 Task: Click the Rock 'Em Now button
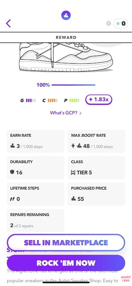click(66, 263)
